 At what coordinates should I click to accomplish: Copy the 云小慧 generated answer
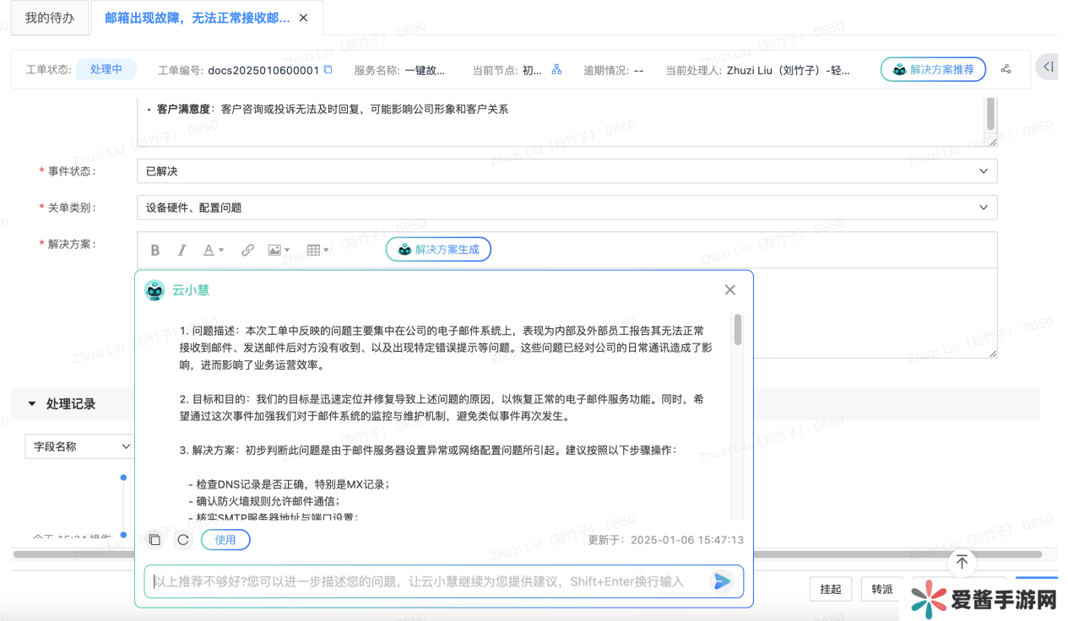tap(155, 540)
